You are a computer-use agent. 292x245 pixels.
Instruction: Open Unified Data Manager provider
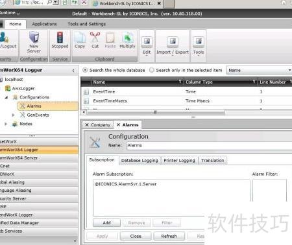(39, 223)
